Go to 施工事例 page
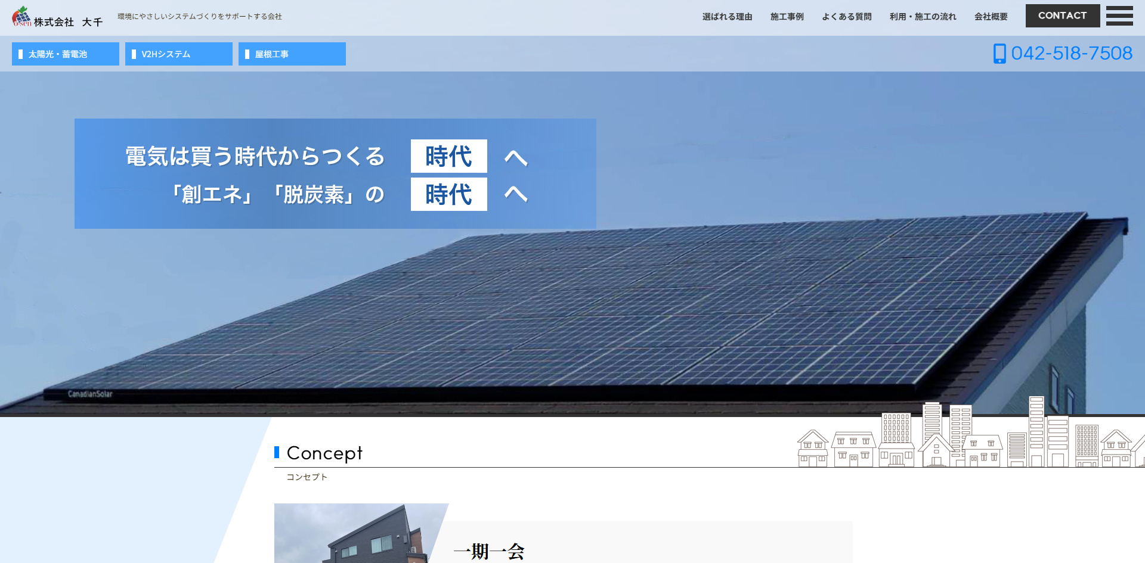The width and height of the screenshot is (1145, 563). pos(787,17)
